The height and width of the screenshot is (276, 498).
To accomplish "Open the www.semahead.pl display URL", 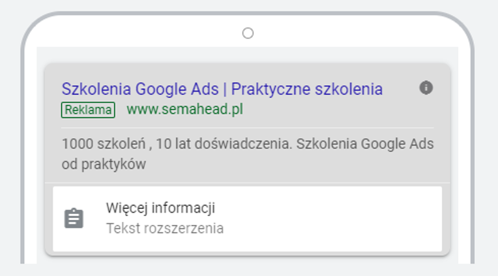I will point(184,110).
